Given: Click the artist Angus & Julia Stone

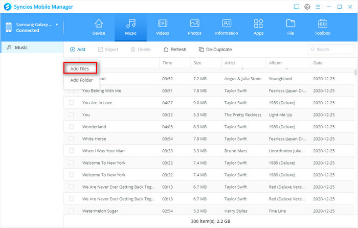Looking at the screenshot, I should tap(243, 79).
